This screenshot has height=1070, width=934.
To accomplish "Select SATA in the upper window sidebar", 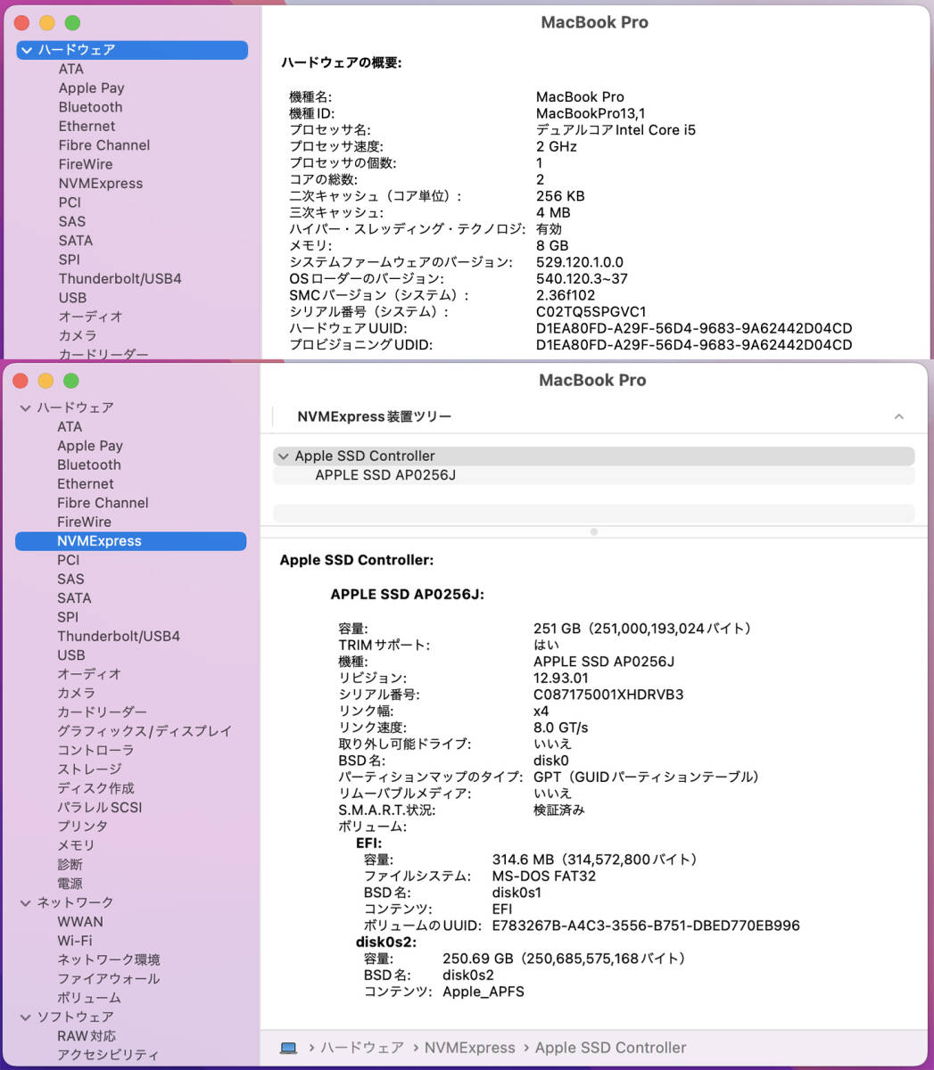I will coord(76,240).
